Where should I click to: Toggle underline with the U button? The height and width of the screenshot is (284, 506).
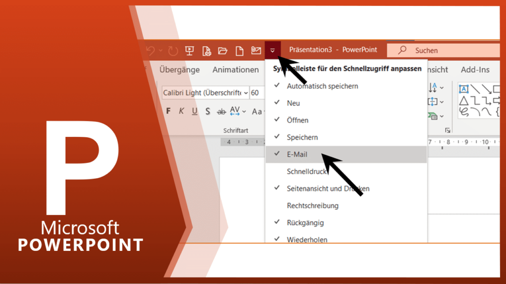195,111
